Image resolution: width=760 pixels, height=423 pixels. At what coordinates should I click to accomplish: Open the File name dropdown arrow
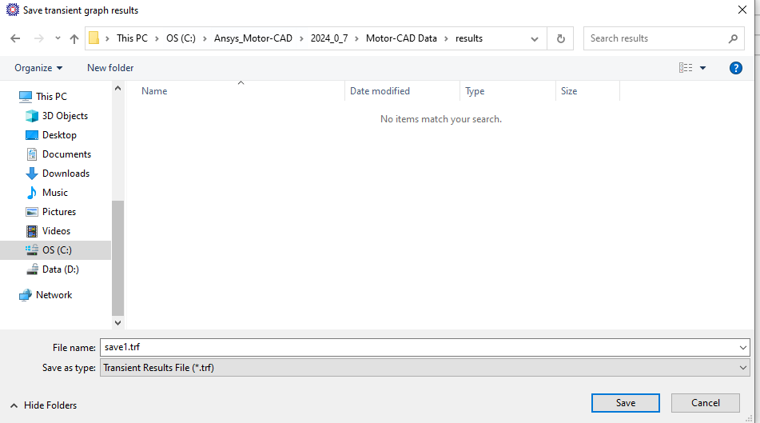[x=743, y=347]
